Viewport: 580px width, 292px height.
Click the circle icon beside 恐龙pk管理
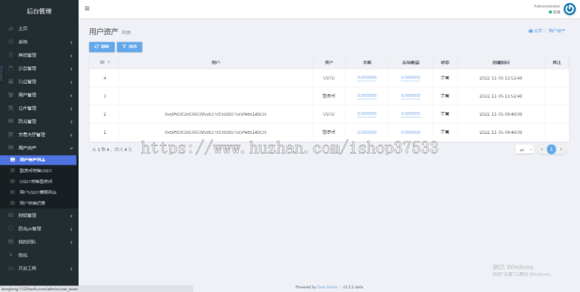11,228
